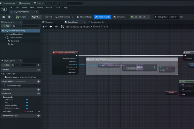Enable Simulation mode
Viewport: 194px width, 129px height.
[x=119, y=17]
